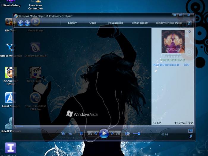Click the fast-forward button
This screenshot has width=208, height=156.
coord(112,134)
